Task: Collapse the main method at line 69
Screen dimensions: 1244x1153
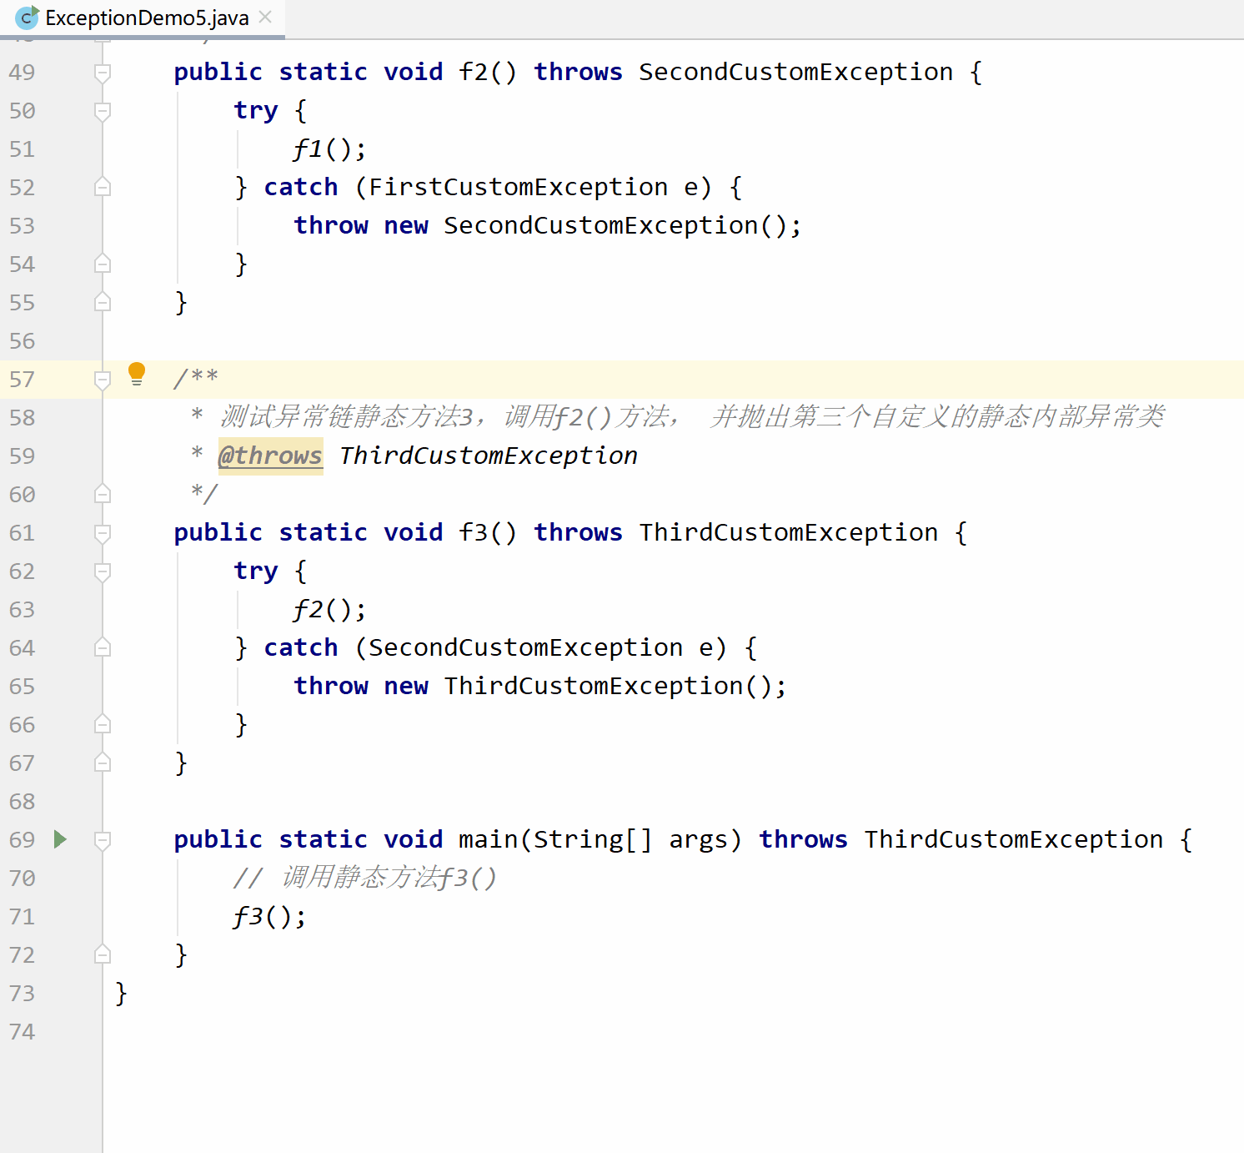Action: (103, 840)
